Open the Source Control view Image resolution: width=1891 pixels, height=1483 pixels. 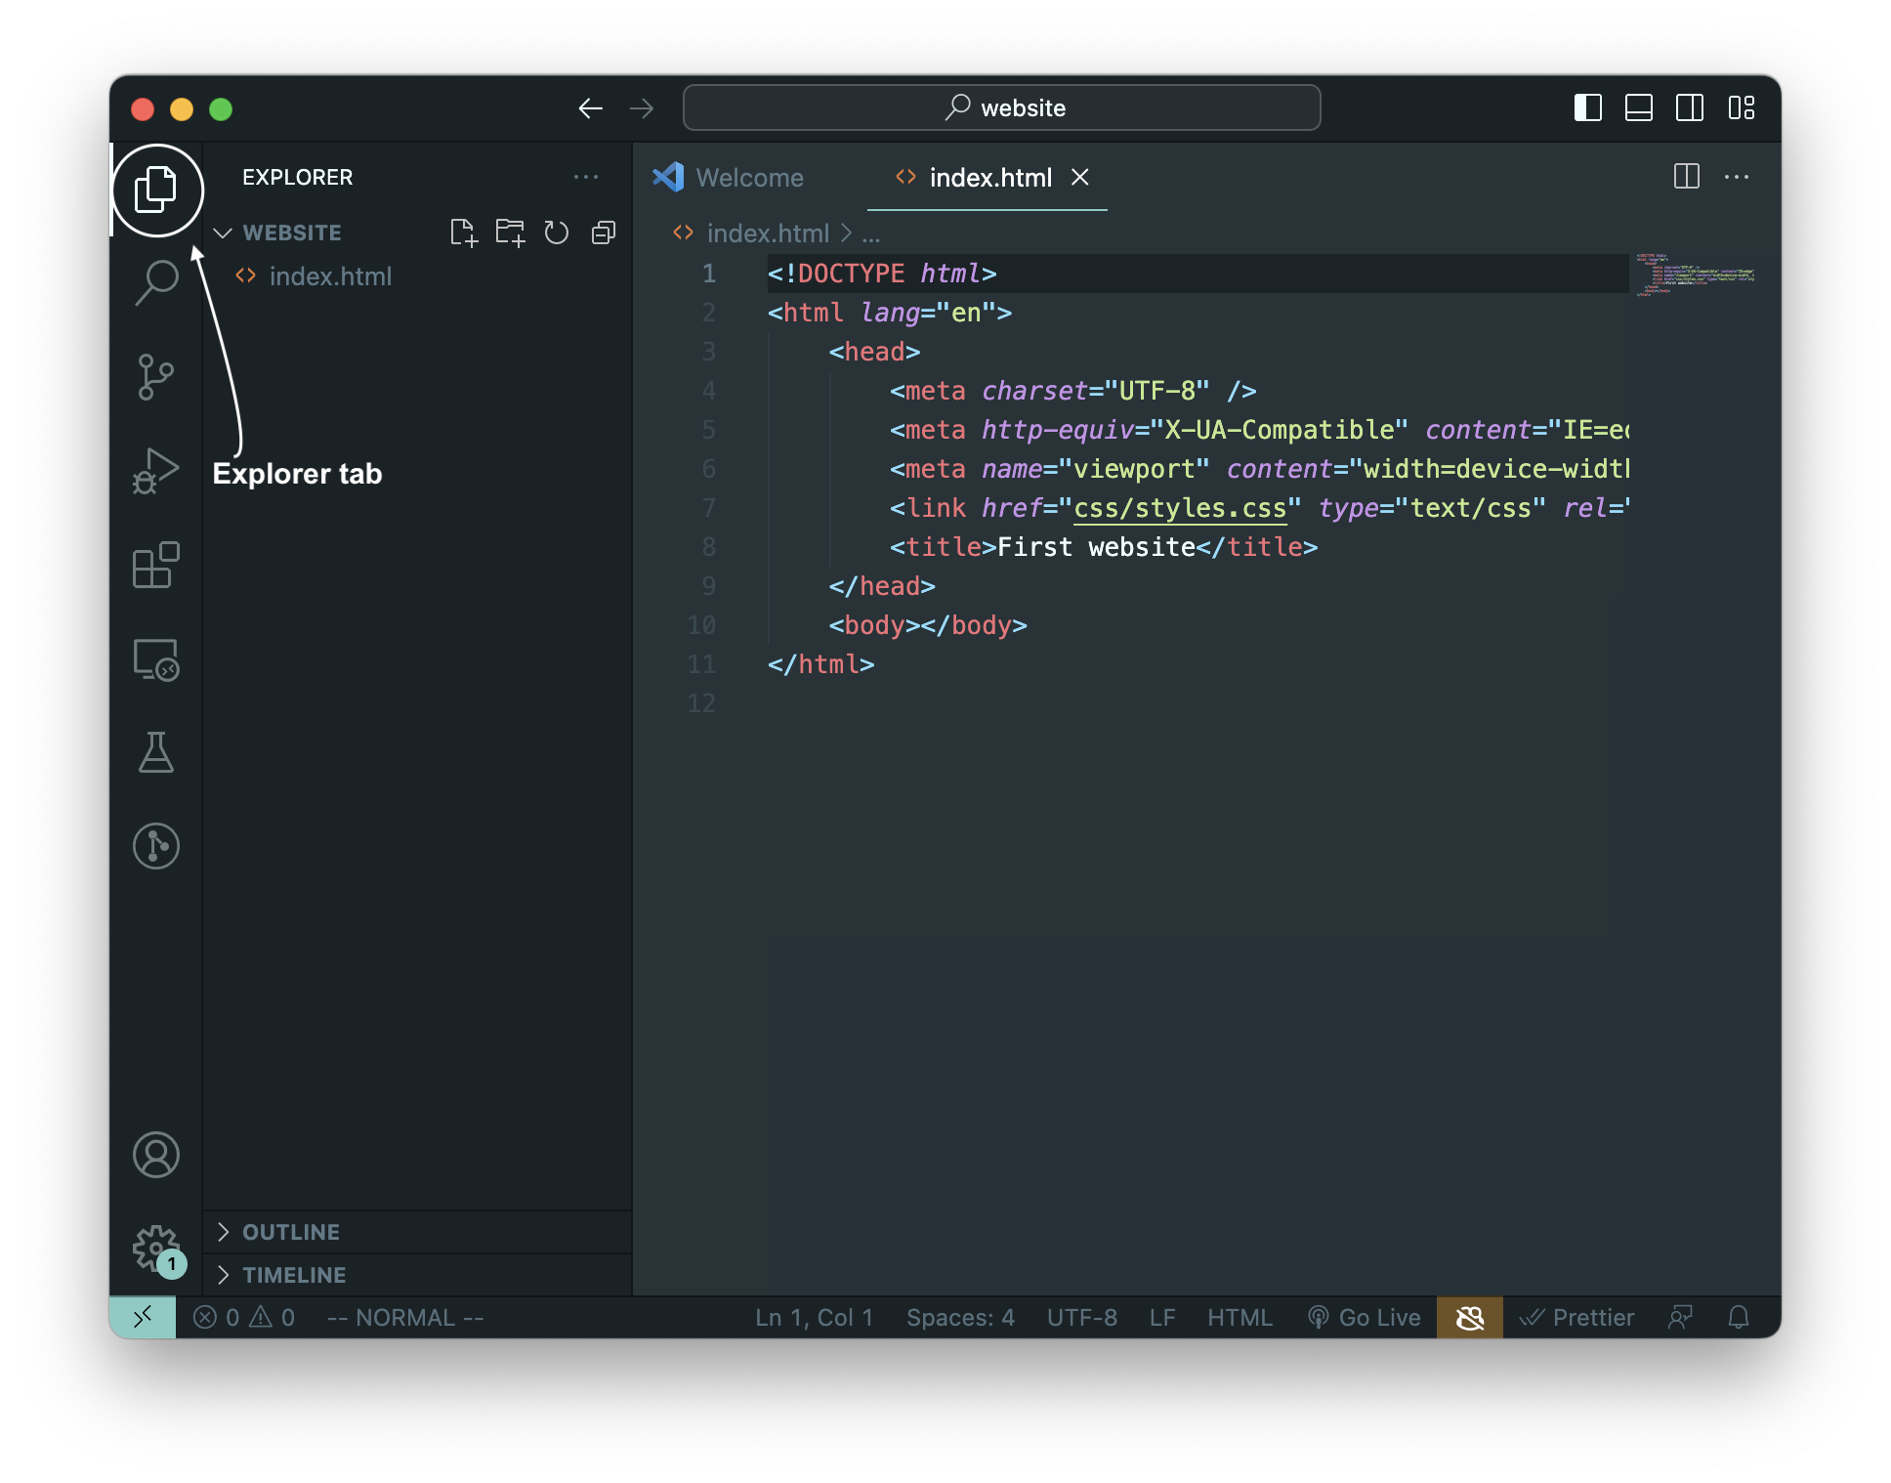coord(156,377)
